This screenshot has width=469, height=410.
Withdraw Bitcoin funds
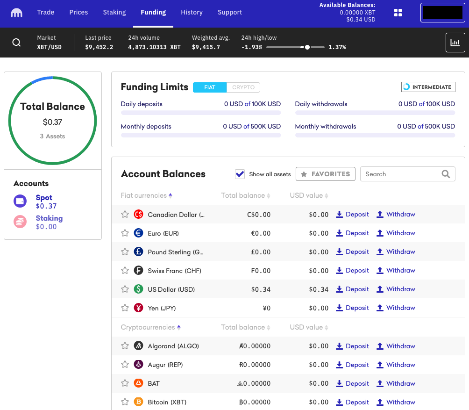[x=396, y=402]
